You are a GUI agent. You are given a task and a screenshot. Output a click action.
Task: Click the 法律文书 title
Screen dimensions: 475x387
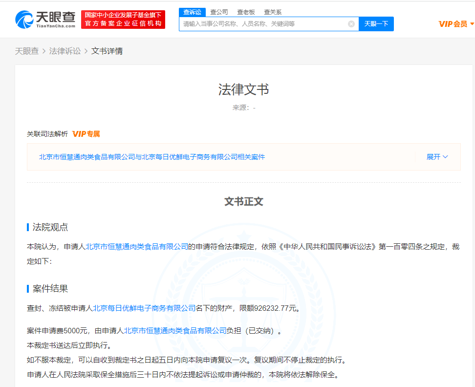[243, 89]
